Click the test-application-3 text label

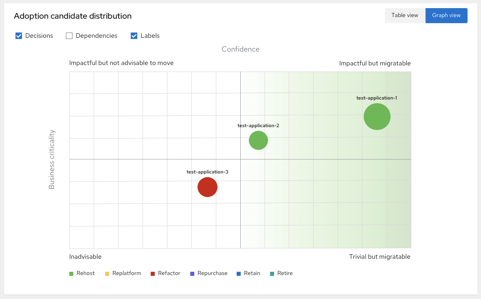207,172
